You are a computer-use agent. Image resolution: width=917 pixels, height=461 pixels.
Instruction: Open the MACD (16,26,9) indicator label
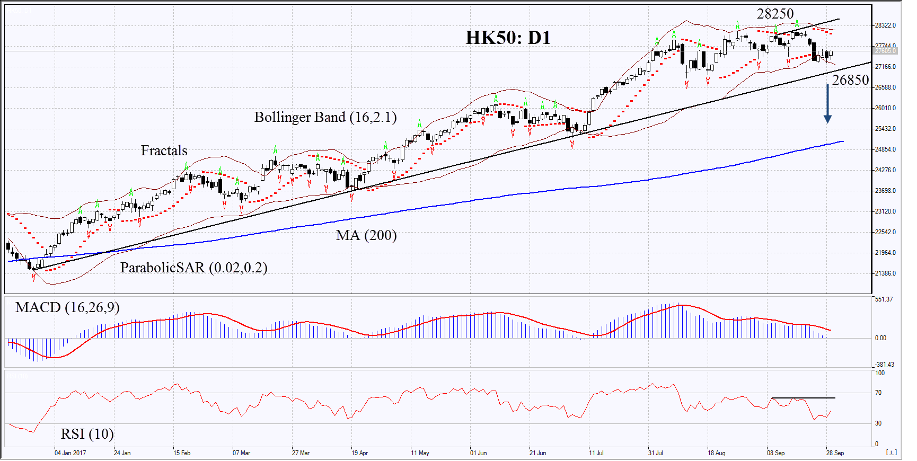(67, 307)
